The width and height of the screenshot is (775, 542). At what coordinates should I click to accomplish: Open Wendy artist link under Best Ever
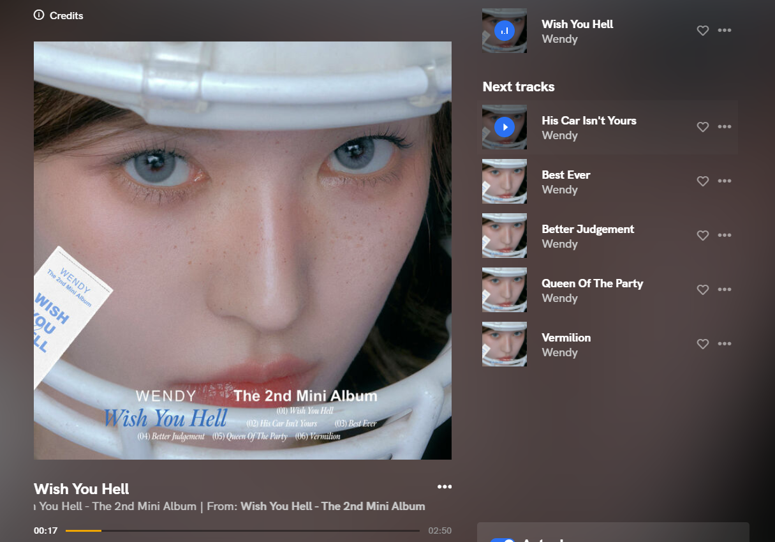[x=559, y=190]
